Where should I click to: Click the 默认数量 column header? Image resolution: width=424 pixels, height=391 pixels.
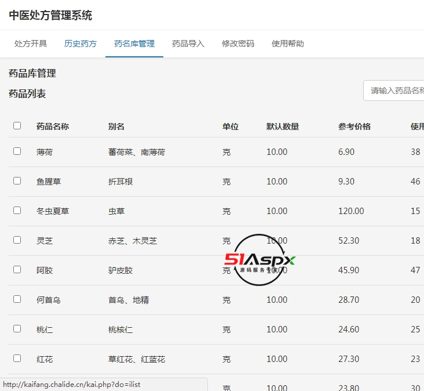point(283,126)
